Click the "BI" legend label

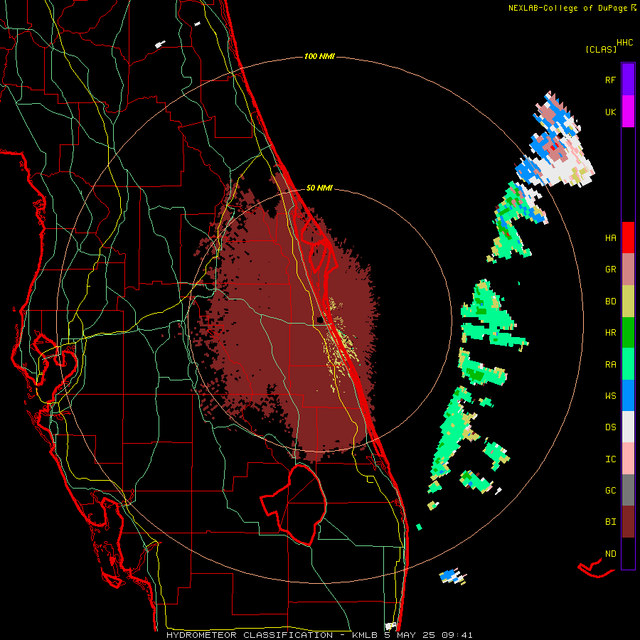pos(610,522)
